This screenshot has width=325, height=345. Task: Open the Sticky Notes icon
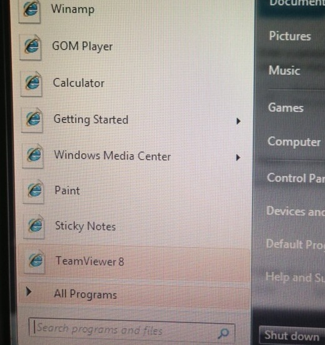pos(35,226)
